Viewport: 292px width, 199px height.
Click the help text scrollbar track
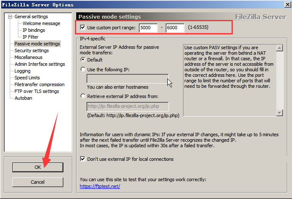(x=280, y=80)
